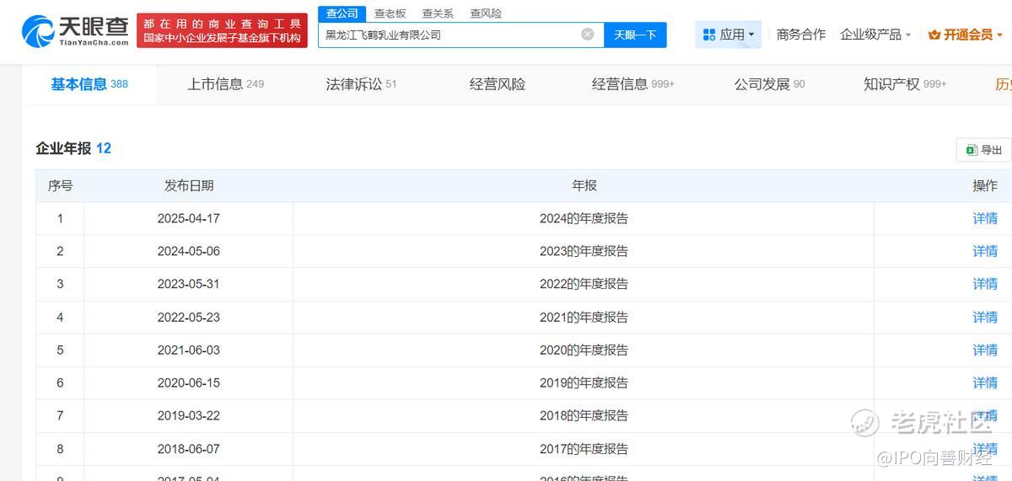The width and height of the screenshot is (1012, 481).
Task: Click the 2018的年度报告 cell
Action: [x=584, y=415]
